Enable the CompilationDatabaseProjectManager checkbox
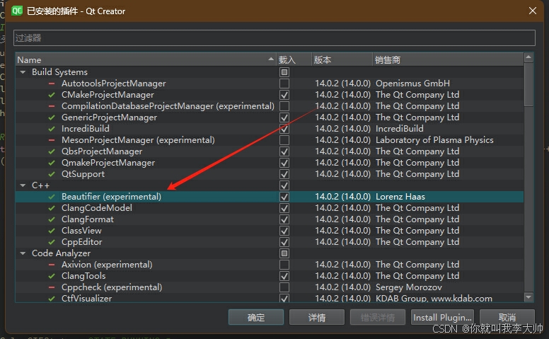 click(284, 106)
